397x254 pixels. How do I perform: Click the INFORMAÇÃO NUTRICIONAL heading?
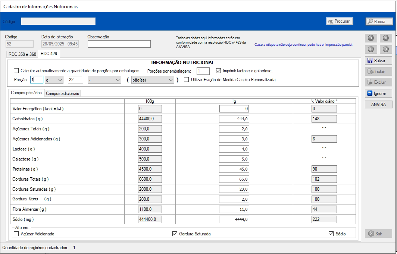click(x=183, y=63)
